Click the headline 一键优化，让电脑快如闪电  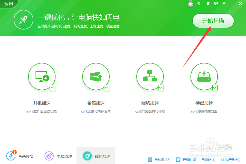(x=81, y=17)
